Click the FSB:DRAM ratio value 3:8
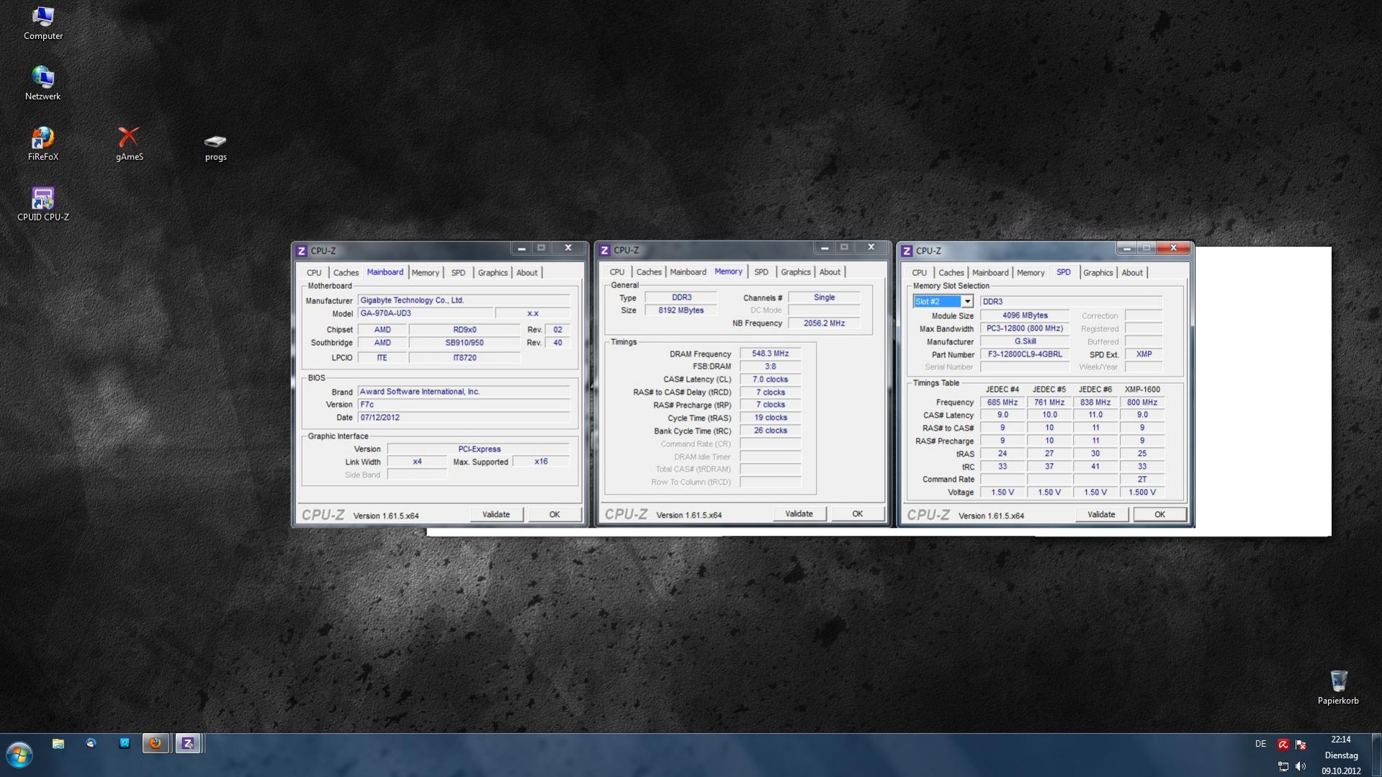The image size is (1382, 777). 770,367
